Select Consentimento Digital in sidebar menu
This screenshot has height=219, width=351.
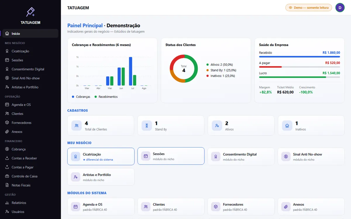(30, 69)
